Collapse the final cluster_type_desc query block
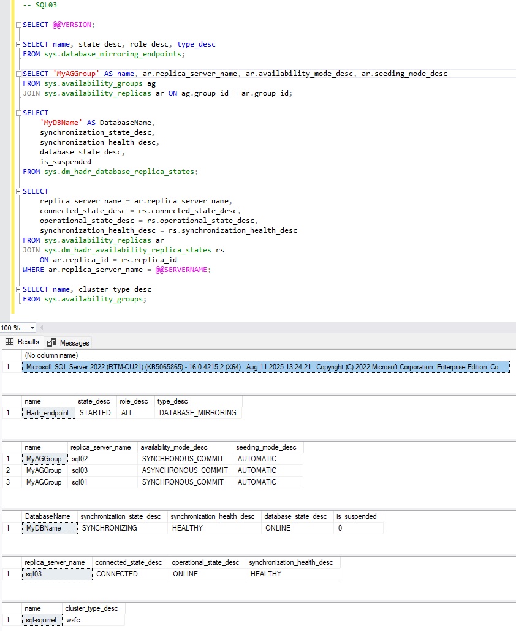The width and height of the screenshot is (516, 631). pos(18,289)
